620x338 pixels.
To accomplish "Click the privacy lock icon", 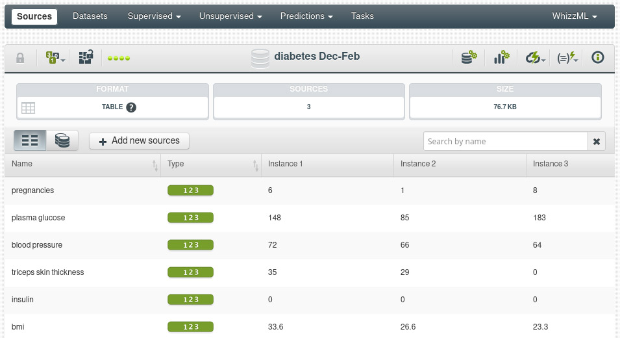I will tap(20, 58).
